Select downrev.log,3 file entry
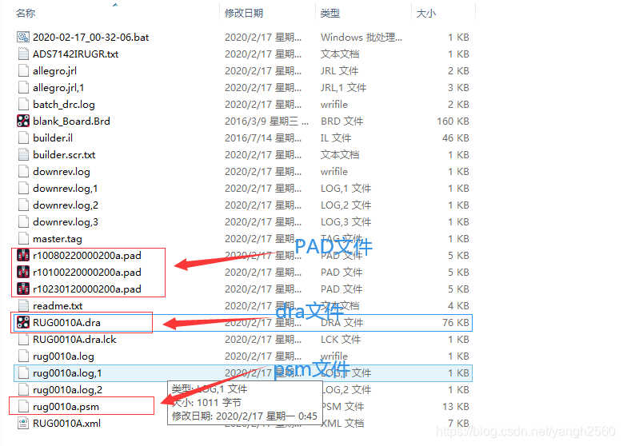 pyautogui.click(x=66, y=222)
